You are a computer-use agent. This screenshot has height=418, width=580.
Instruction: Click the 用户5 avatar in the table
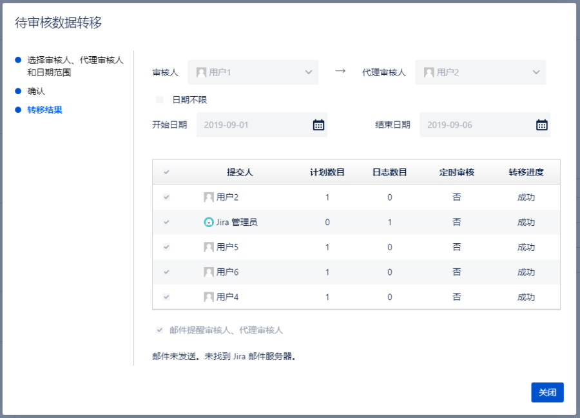[x=209, y=247]
